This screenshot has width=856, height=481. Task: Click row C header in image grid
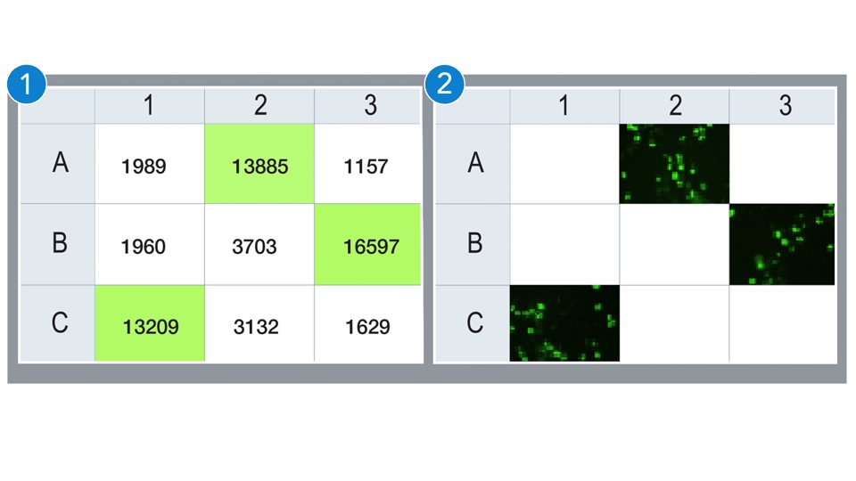click(474, 322)
